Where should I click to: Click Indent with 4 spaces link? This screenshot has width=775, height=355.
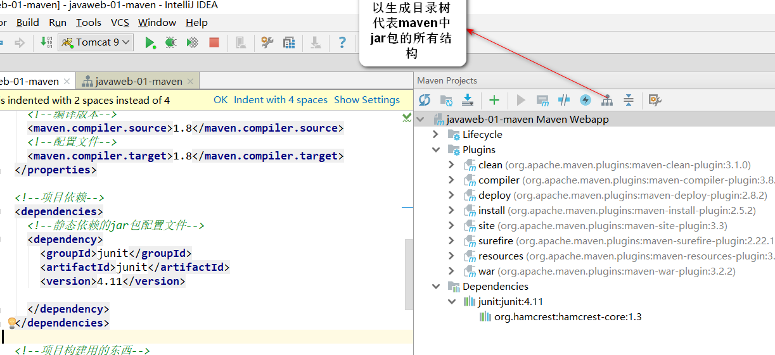(x=281, y=100)
